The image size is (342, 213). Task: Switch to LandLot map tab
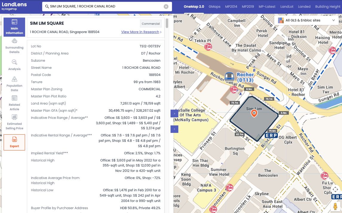pos(287,7)
